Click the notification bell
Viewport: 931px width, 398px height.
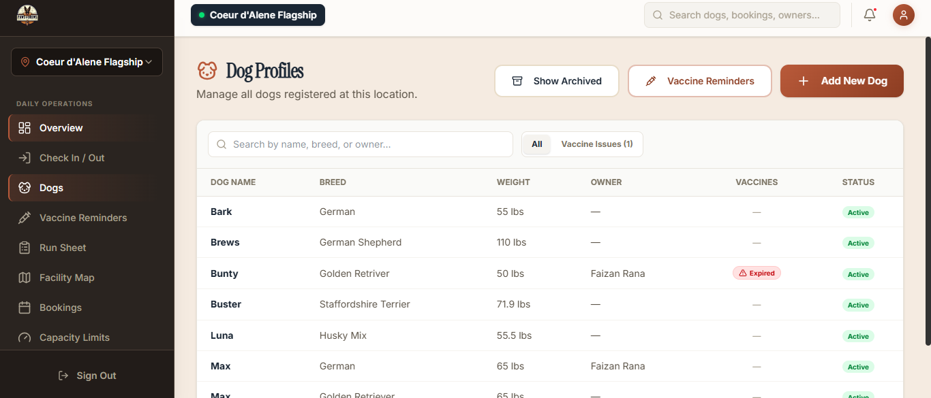[870, 14]
